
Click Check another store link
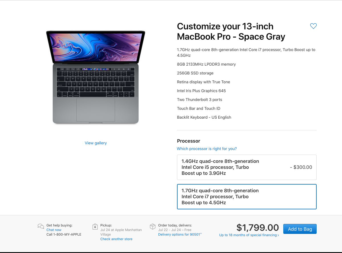[x=116, y=239]
